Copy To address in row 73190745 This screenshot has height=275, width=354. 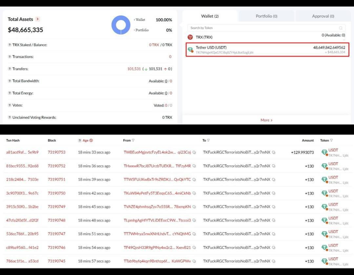274,261
